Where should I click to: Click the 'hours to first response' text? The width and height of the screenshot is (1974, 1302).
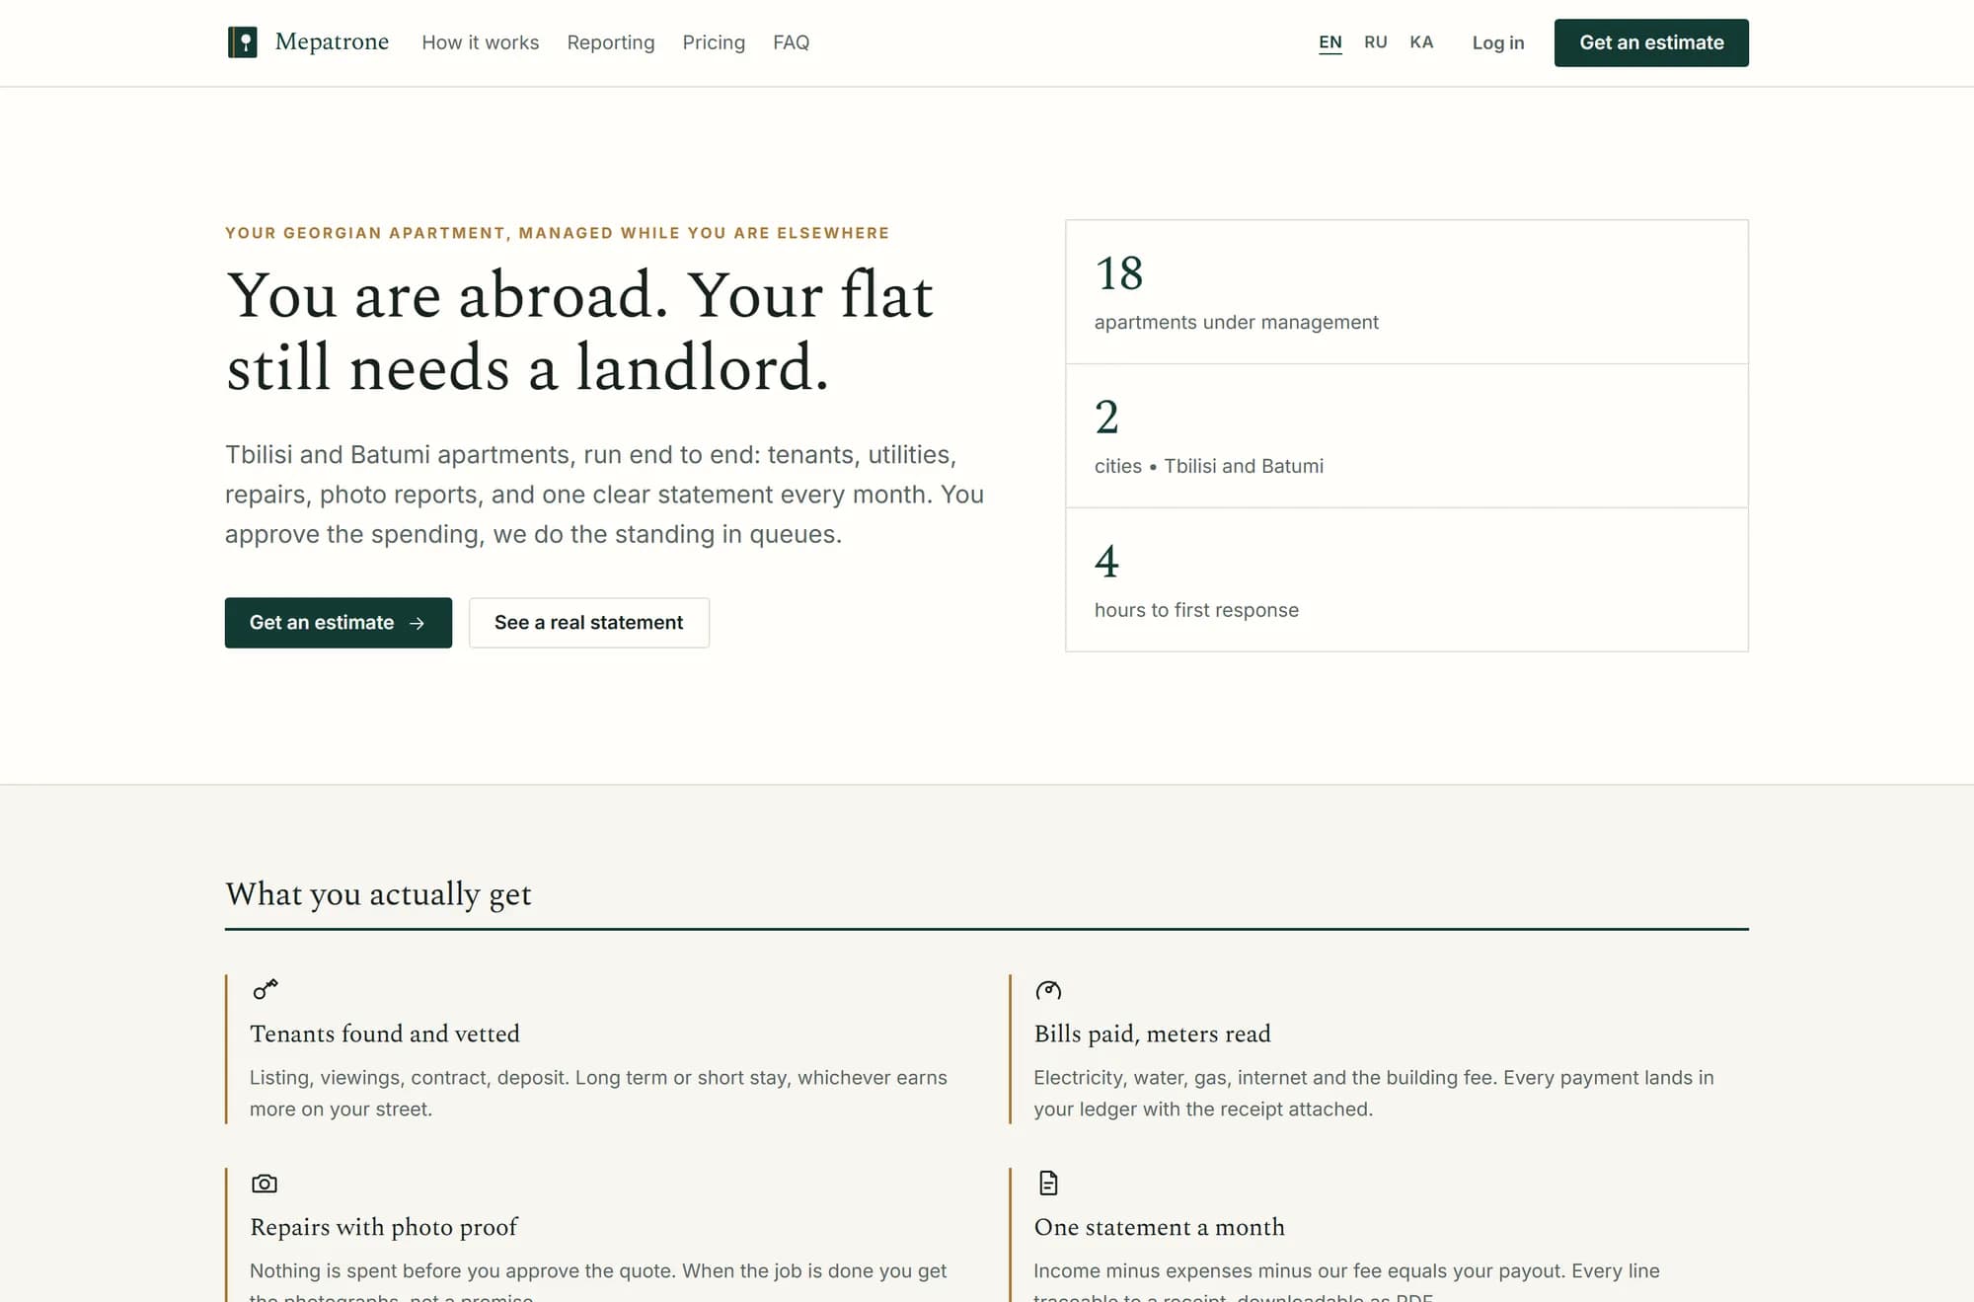[1196, 610]
